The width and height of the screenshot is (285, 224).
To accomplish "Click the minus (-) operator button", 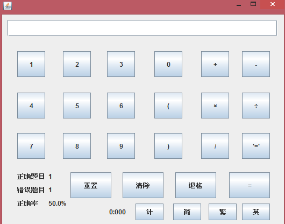I will [256, 64].
